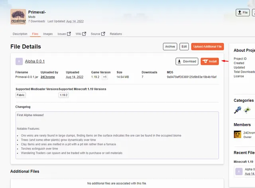Click the green category icon
Screen dimensions: 255x188
[247, 110]
